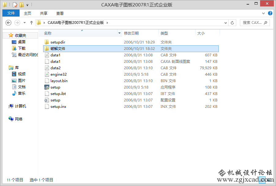Open Customize Quick Access Toolbar dropdown
Screen dimensions: 276x186
click(x=27, y=5)
